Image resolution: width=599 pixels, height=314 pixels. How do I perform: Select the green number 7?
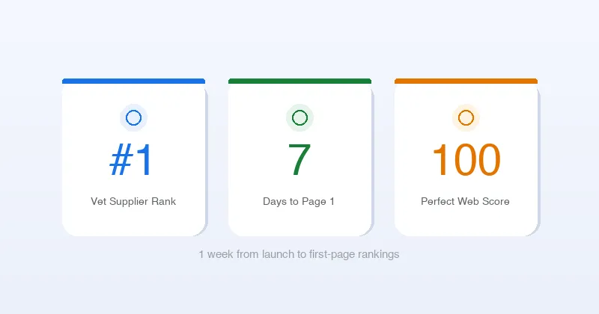coord(299,160)
